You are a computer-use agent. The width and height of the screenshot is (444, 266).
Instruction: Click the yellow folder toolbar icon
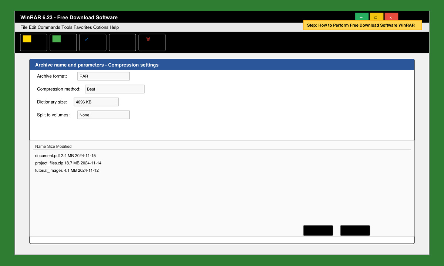pos(27,39)
